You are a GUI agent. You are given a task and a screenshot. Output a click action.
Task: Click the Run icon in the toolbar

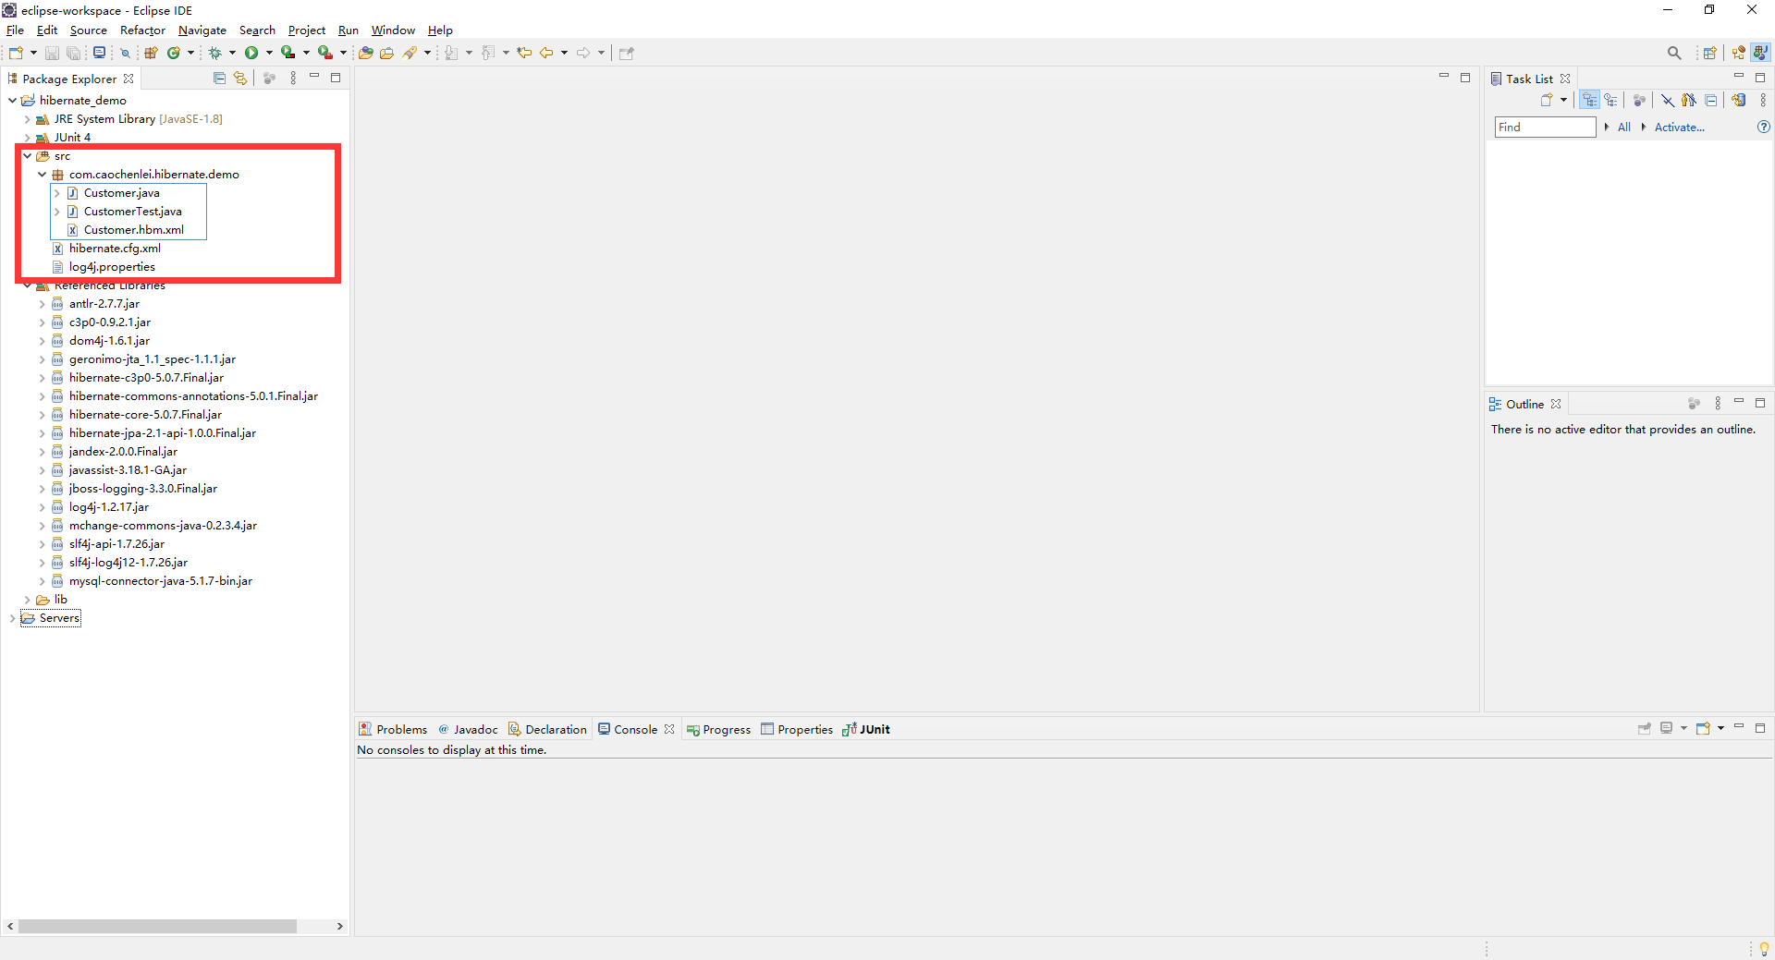251,53
